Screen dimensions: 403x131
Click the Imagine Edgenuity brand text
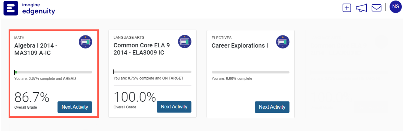coord(38,9)
